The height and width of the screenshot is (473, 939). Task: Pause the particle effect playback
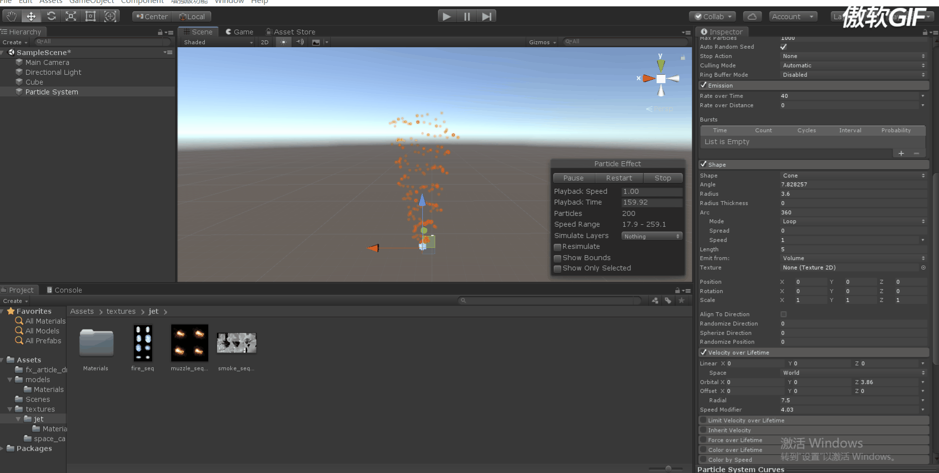[x=574, y=178]
